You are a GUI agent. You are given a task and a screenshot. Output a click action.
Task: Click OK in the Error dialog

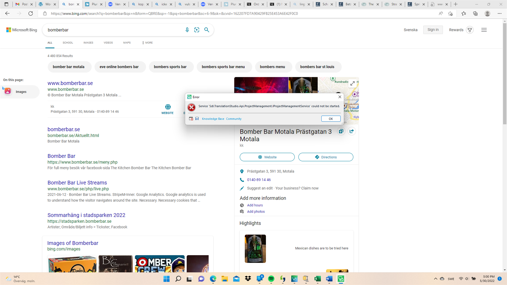pos(331,119)
